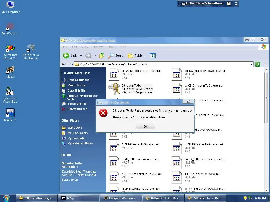Open My Documents under Other Places
The width and height of the screenshot is (270, 202).
coord(77,133)
